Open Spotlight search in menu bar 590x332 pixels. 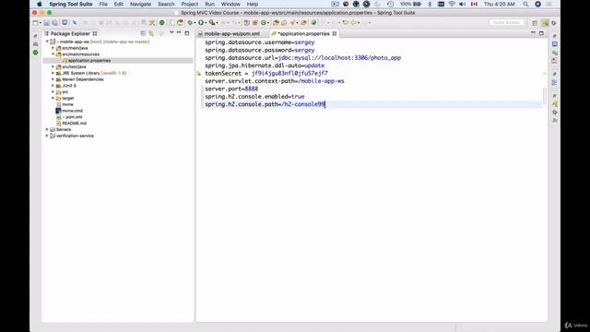tap(525, 4)
